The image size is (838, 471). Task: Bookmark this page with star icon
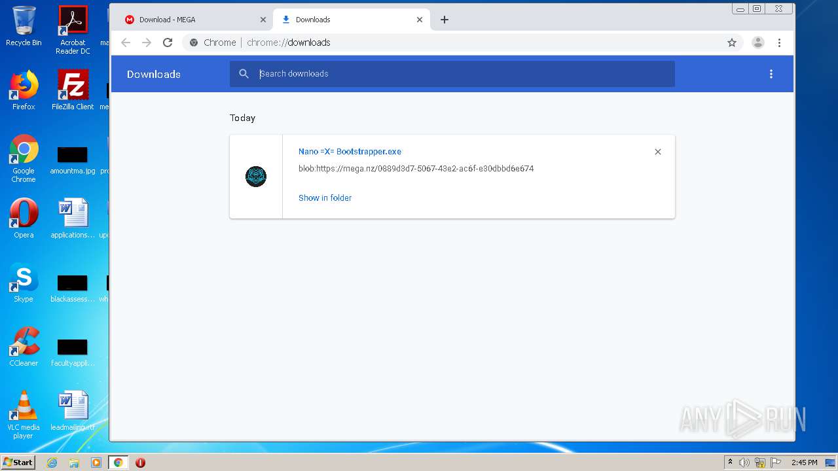coord(732,43)
